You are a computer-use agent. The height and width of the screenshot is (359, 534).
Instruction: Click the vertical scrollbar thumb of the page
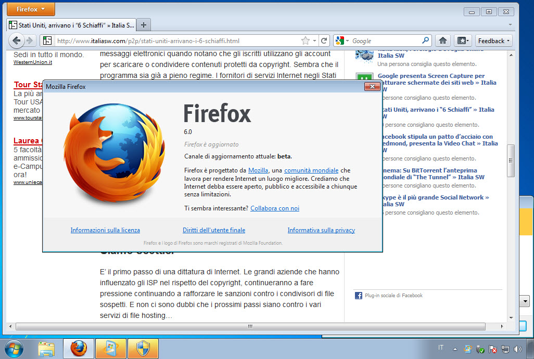point(511,161)
